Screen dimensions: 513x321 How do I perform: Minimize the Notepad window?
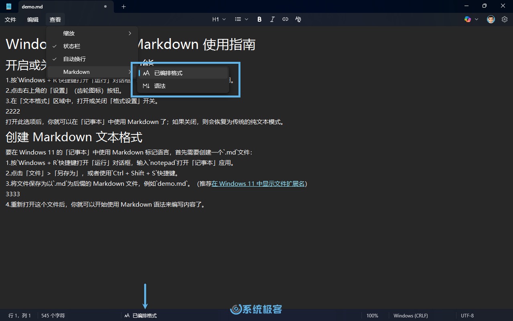point(466,6)
